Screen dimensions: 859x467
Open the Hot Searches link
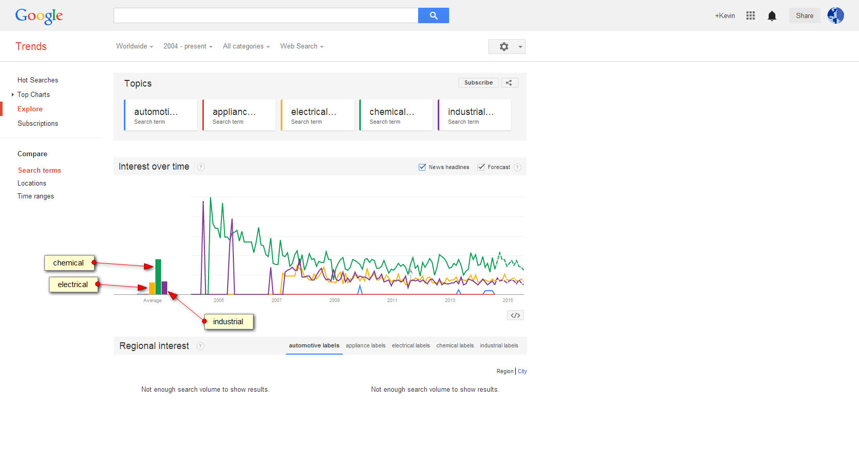tap(38, 80)
